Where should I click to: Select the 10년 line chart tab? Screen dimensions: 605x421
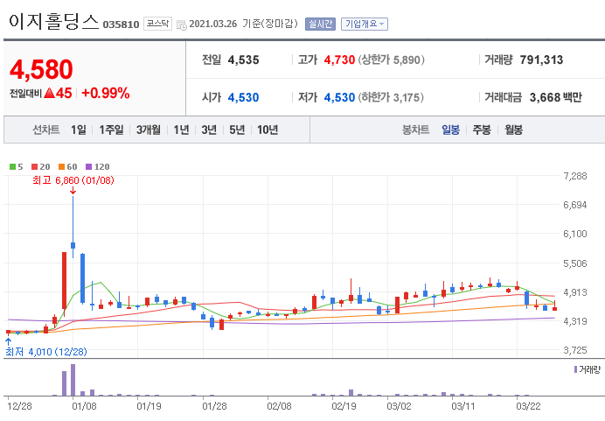(268, 130)
